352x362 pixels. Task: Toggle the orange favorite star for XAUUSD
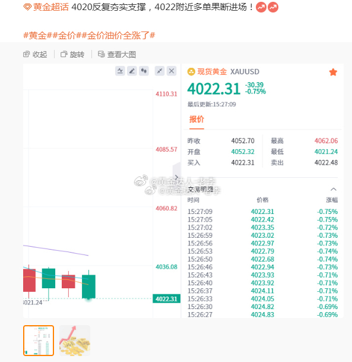click(333, 73)
